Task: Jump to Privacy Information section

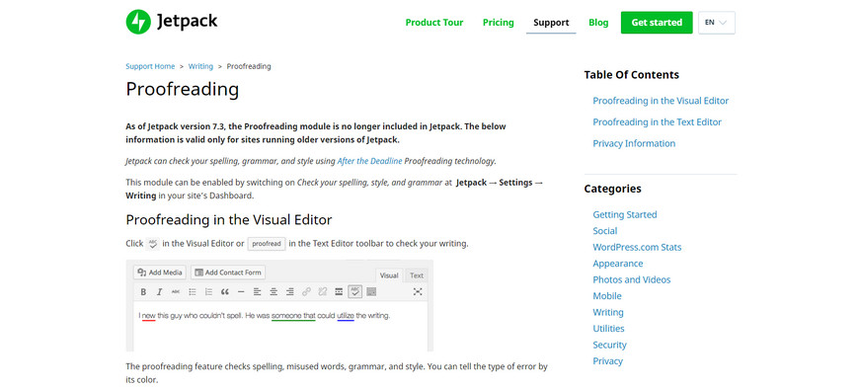Action: pyautogui.click(x=634, y=143)
